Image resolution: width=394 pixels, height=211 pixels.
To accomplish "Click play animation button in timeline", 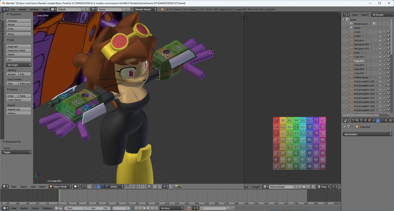I will (148, 208).
